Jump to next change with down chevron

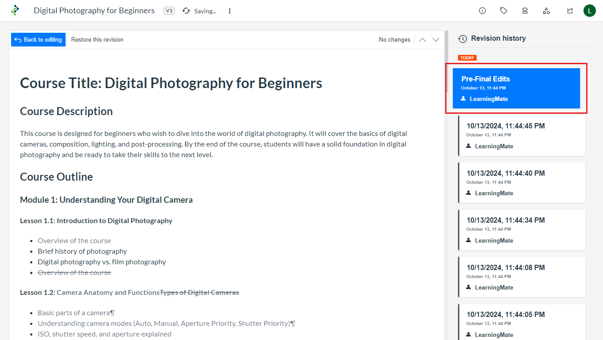click(436, 40)
